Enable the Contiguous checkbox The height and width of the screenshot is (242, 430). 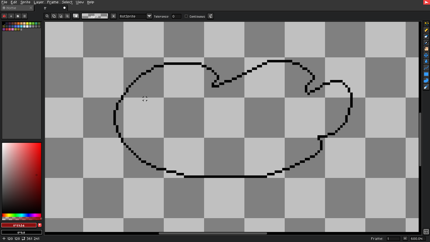[186, 16]
